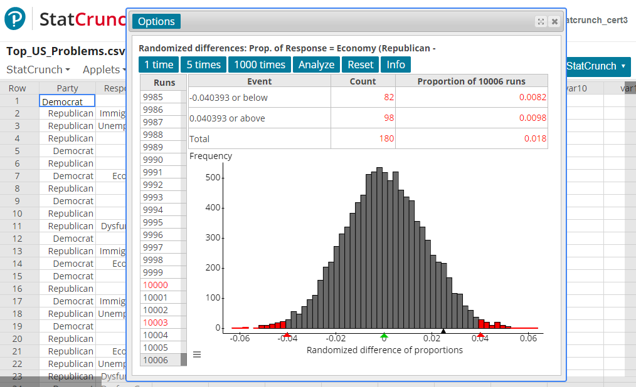Screen dimensions: 636x387
Task: Click the four-arrow expand icon on the applet
Action: 541,21
